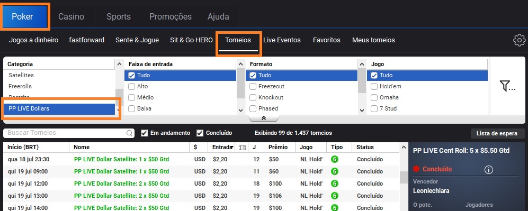Viewport: 528px width, 211px height.
Task: Open tournament starting qui 19 jul 13:00
Action: [x=201, y=196]
